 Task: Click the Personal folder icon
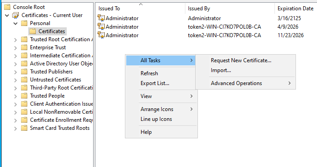tap(24, 23)
